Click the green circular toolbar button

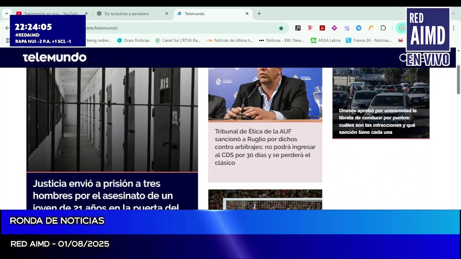[x=402, y=28]
